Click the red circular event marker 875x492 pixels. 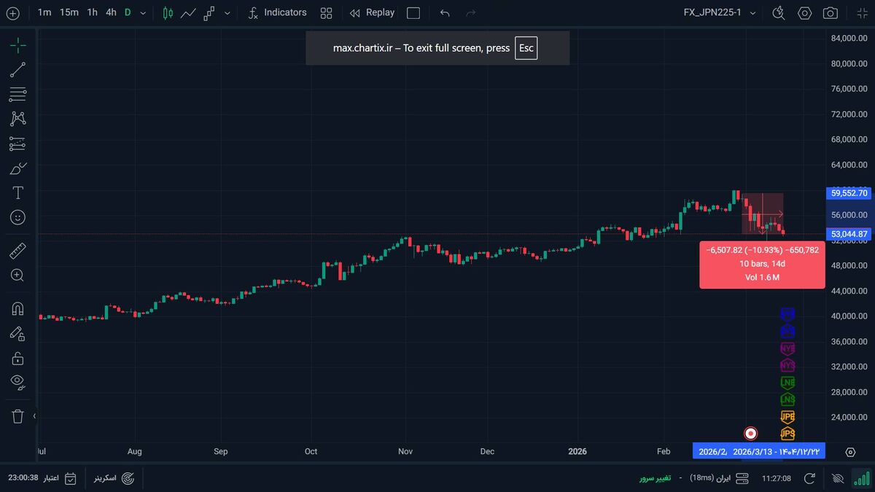pyautogui.click(x=751, y=434)
